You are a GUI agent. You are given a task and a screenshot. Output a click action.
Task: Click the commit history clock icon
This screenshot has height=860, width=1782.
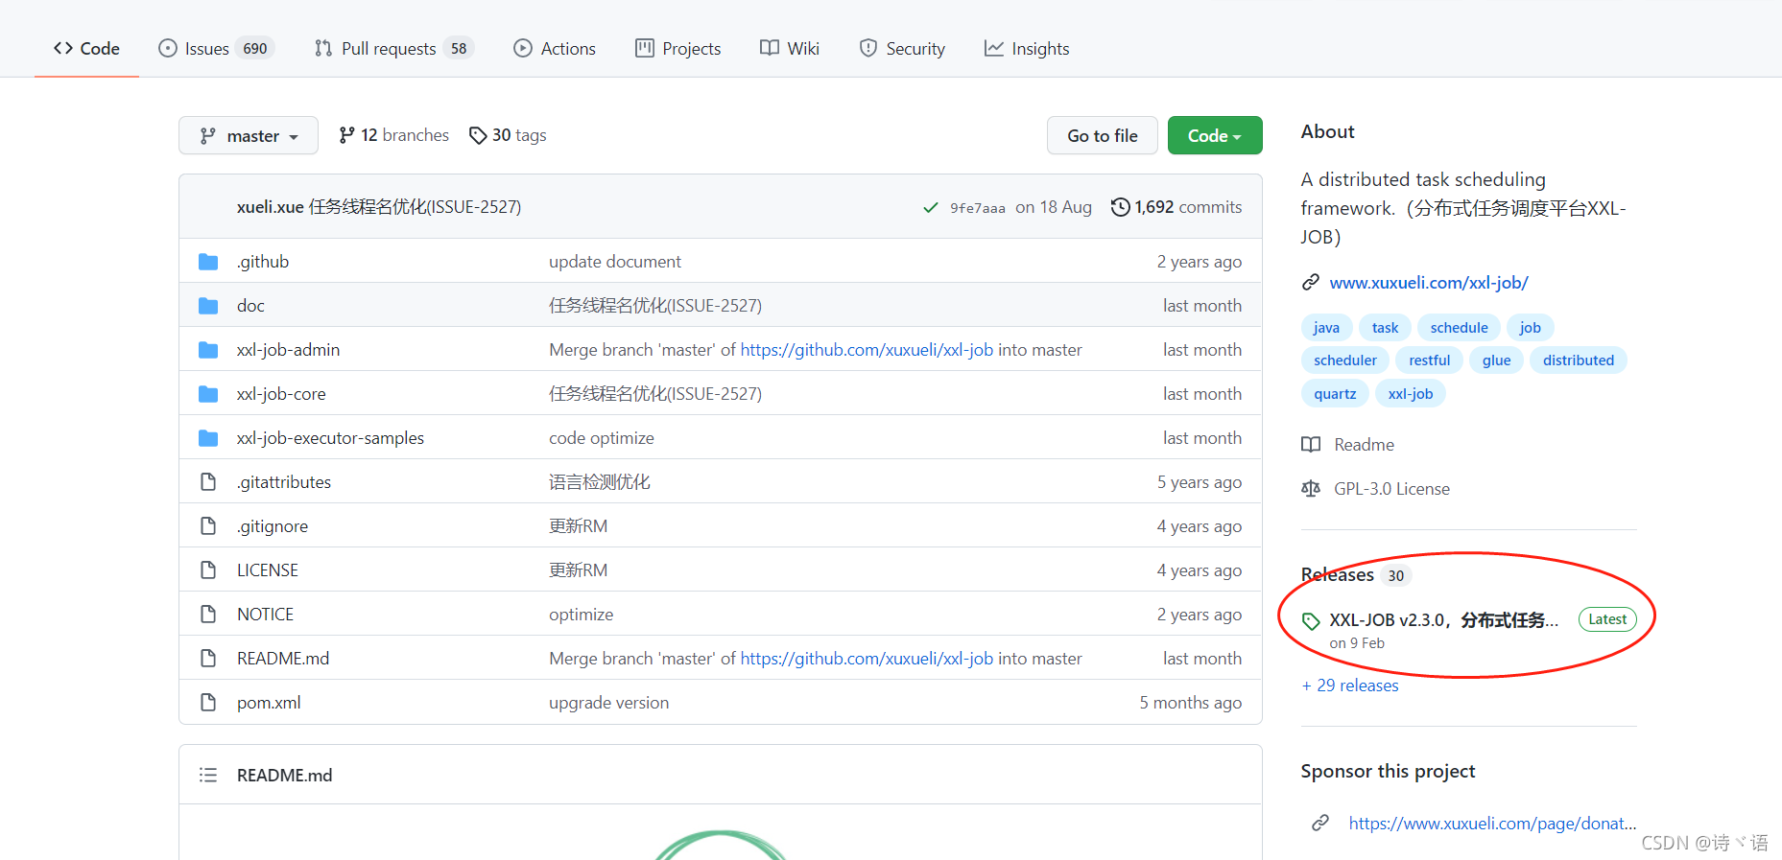tap(1120, 207)
